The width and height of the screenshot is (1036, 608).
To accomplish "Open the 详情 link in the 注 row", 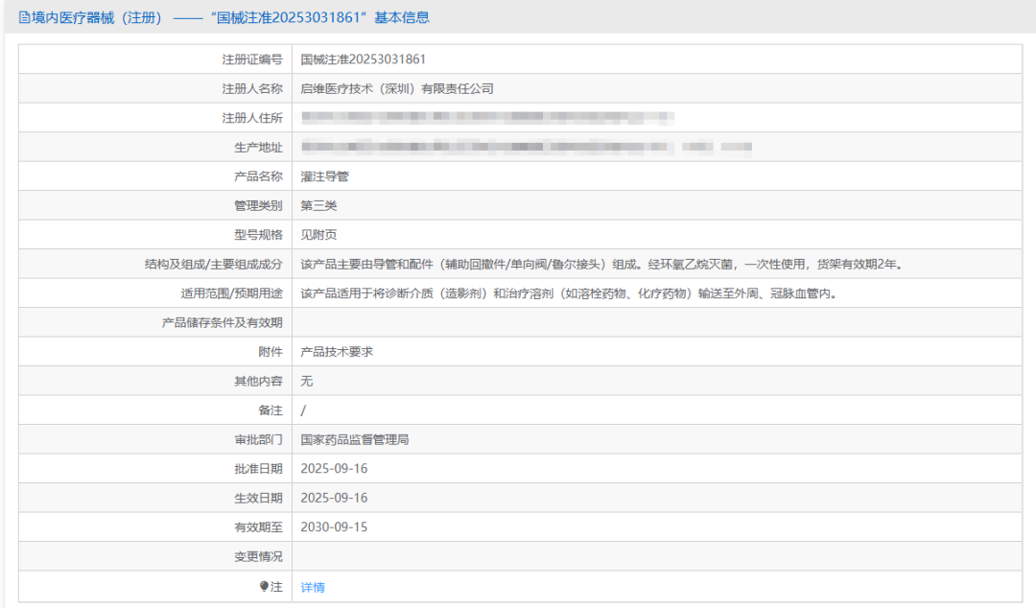I will click(313, 587).
